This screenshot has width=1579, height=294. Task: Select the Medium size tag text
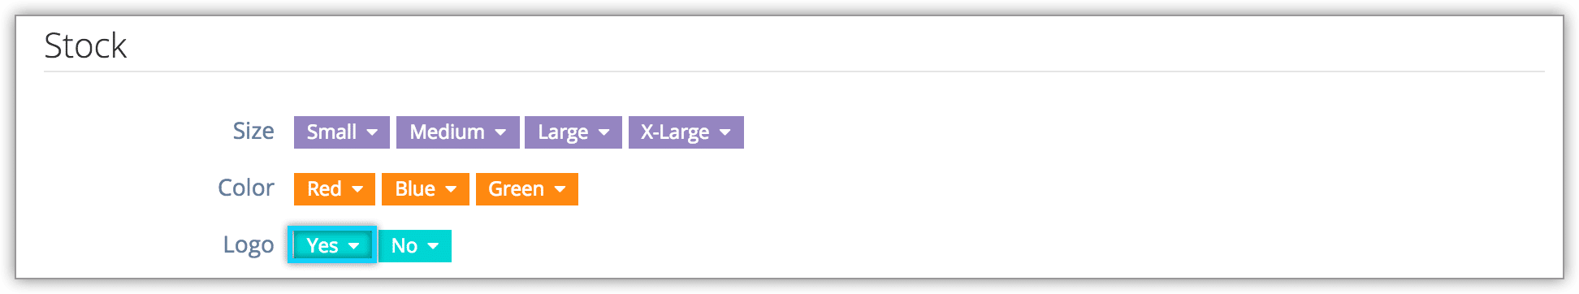coord(447,132)
